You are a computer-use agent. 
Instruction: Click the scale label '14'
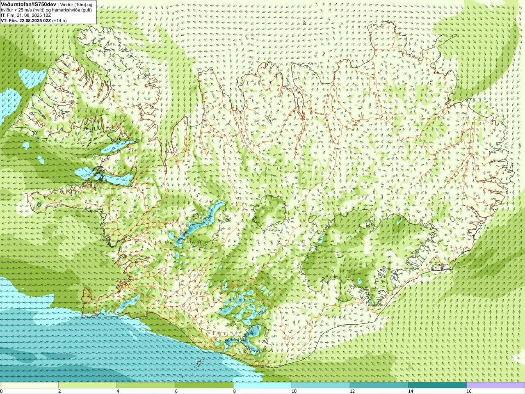tap(410, 391)
